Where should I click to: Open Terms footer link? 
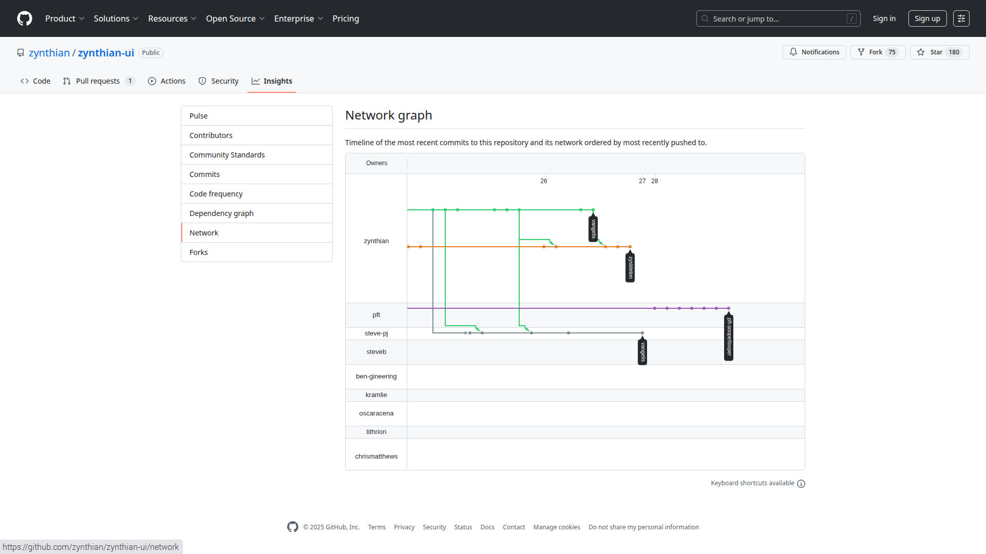pyautogui.click(x=377, y=527)
